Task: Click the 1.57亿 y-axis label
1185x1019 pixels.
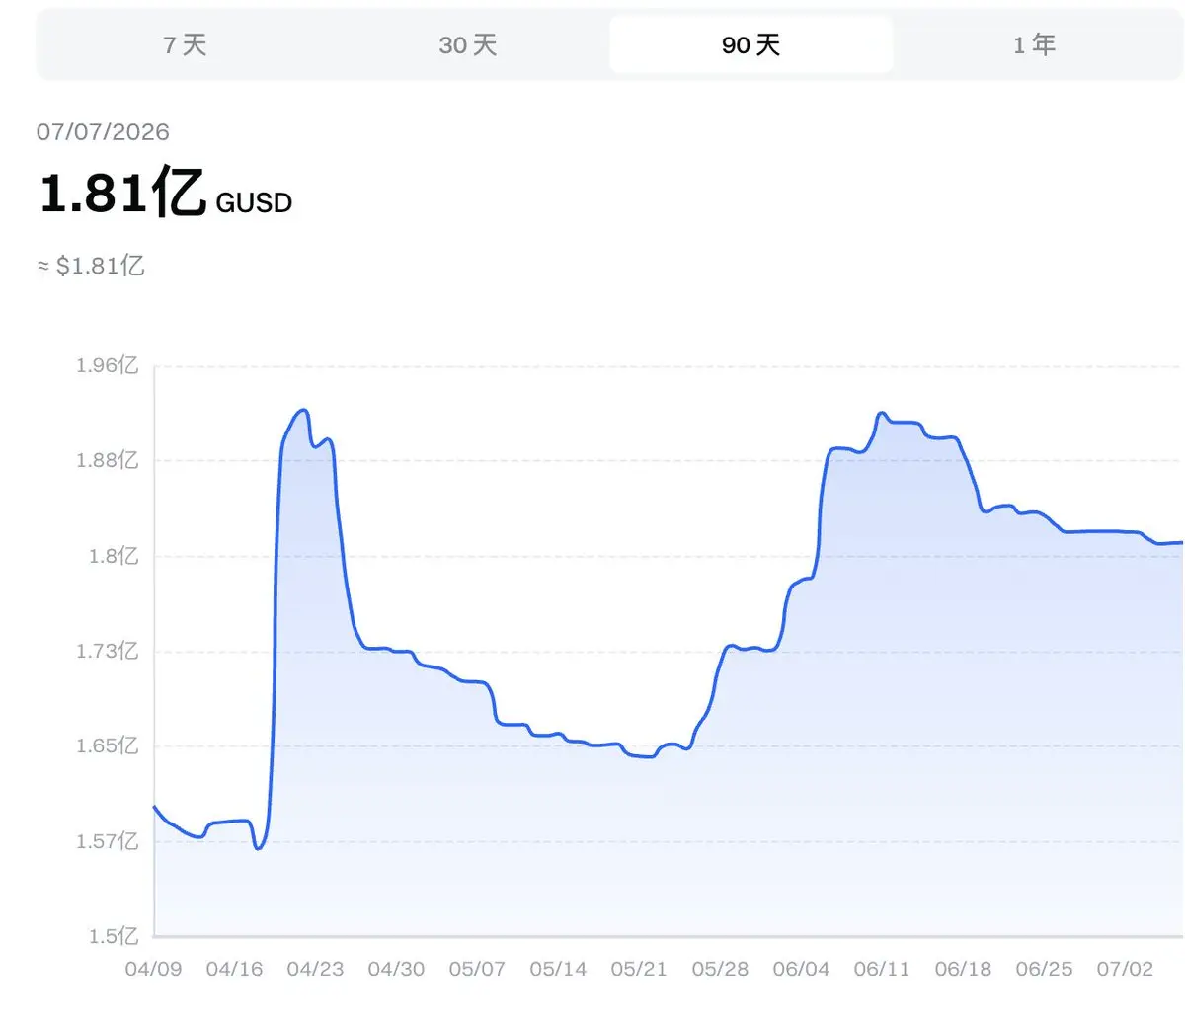Action: 108,841
